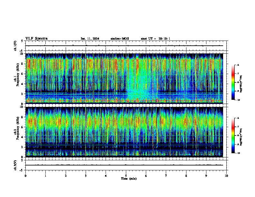This screenshot has width=255, height=197.
Task: Click the time axis tick label "3"
Action: click(x=86, y=176)
